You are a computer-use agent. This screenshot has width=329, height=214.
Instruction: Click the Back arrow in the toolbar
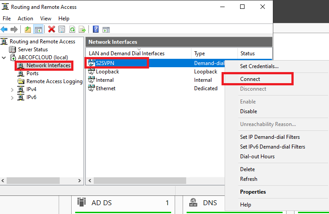(x=4, y=30)
